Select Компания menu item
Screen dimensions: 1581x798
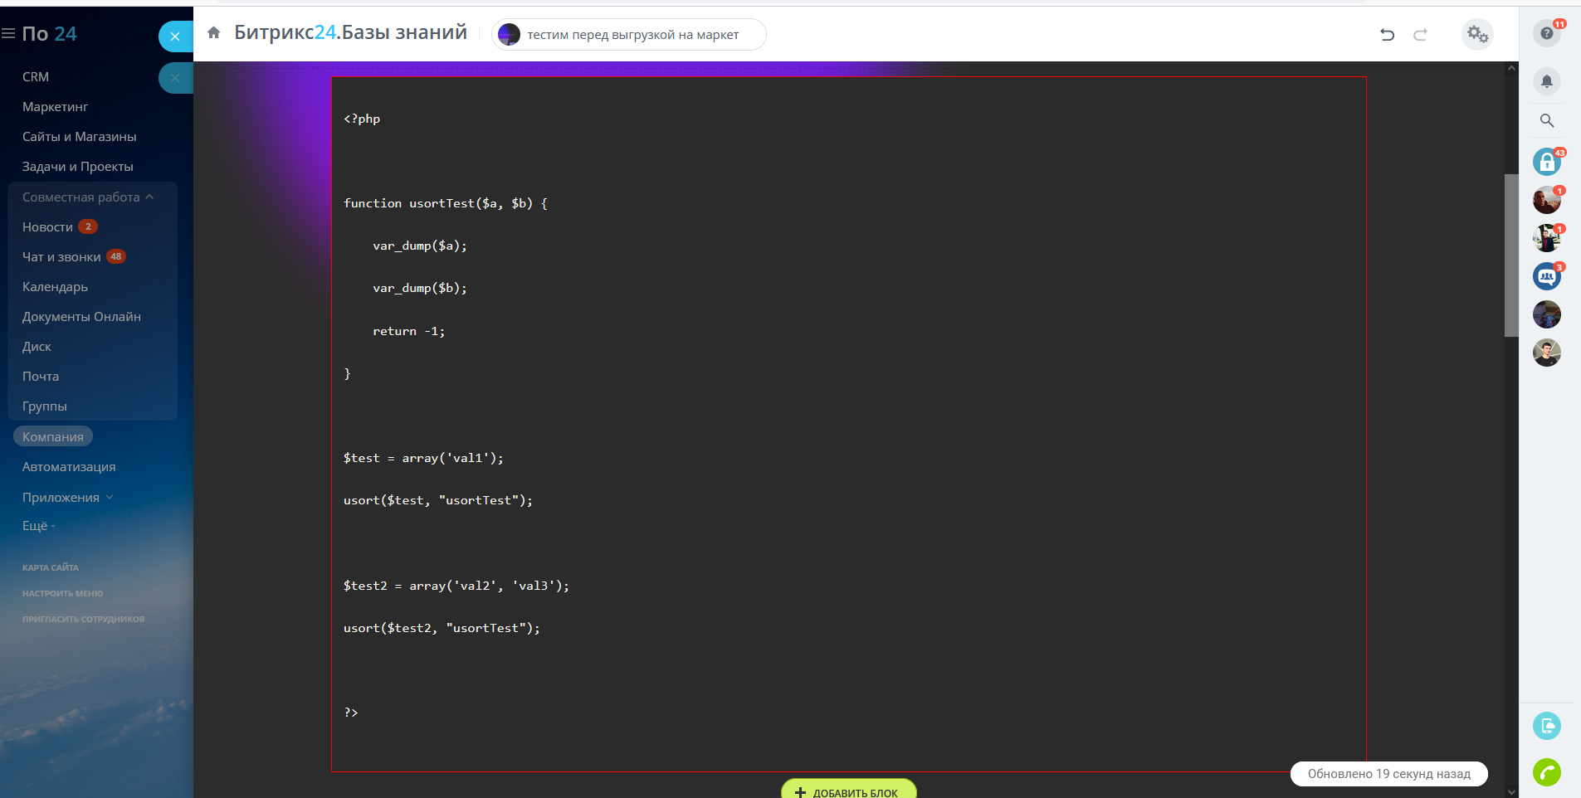pos(53,436)
